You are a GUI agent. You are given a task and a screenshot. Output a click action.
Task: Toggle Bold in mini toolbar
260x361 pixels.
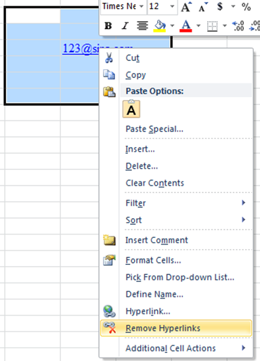click(108, 26)
